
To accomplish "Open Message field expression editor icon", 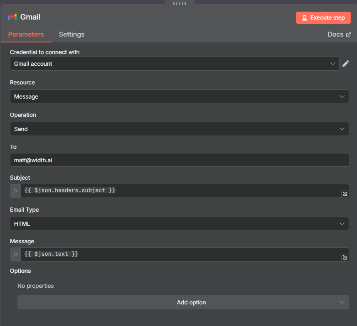I will (x=345, y=257).
